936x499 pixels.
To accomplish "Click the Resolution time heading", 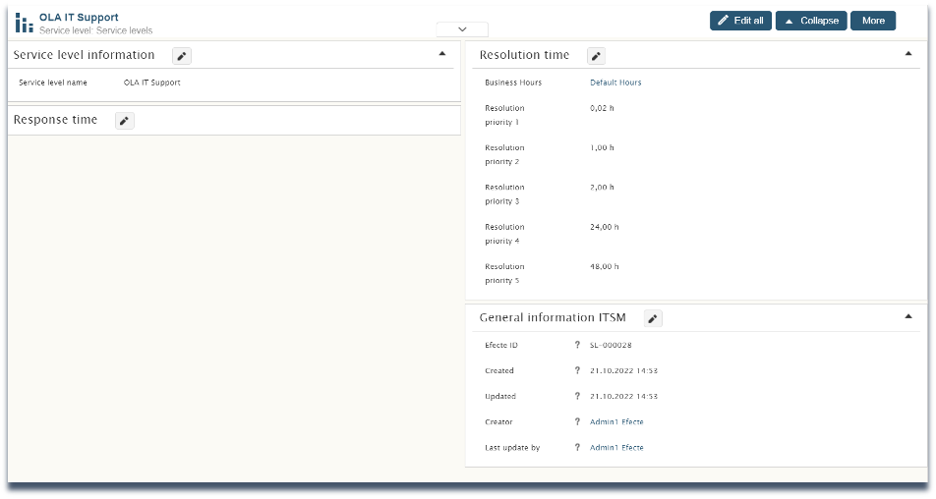I will (x=524, y=55).
